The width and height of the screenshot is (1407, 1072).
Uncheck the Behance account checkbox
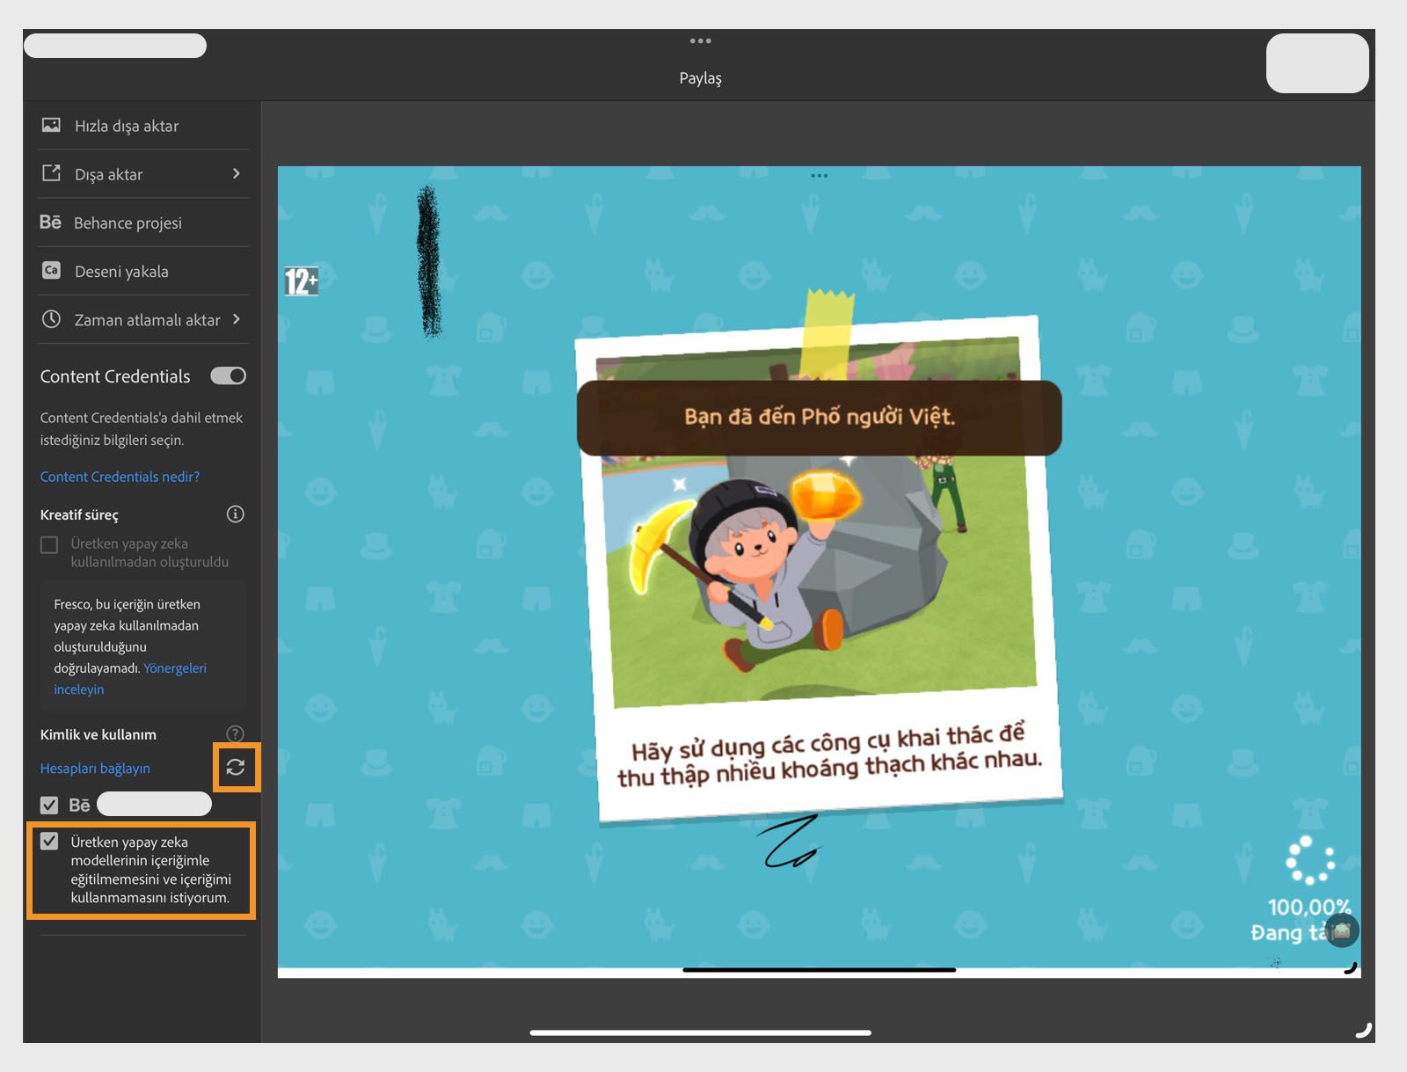[49, 805]
